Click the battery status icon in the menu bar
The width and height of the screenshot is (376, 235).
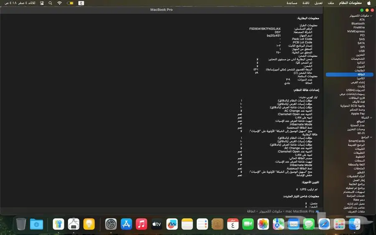coord(70,3)
